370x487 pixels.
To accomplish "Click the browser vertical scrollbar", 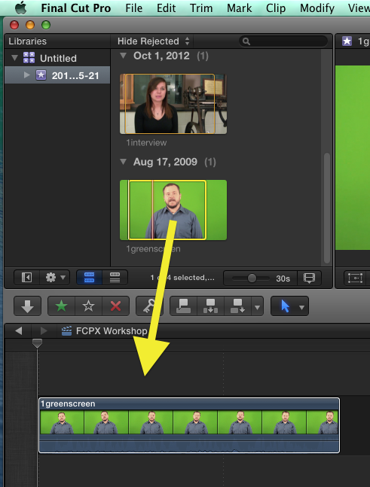I will coord(327,208).
